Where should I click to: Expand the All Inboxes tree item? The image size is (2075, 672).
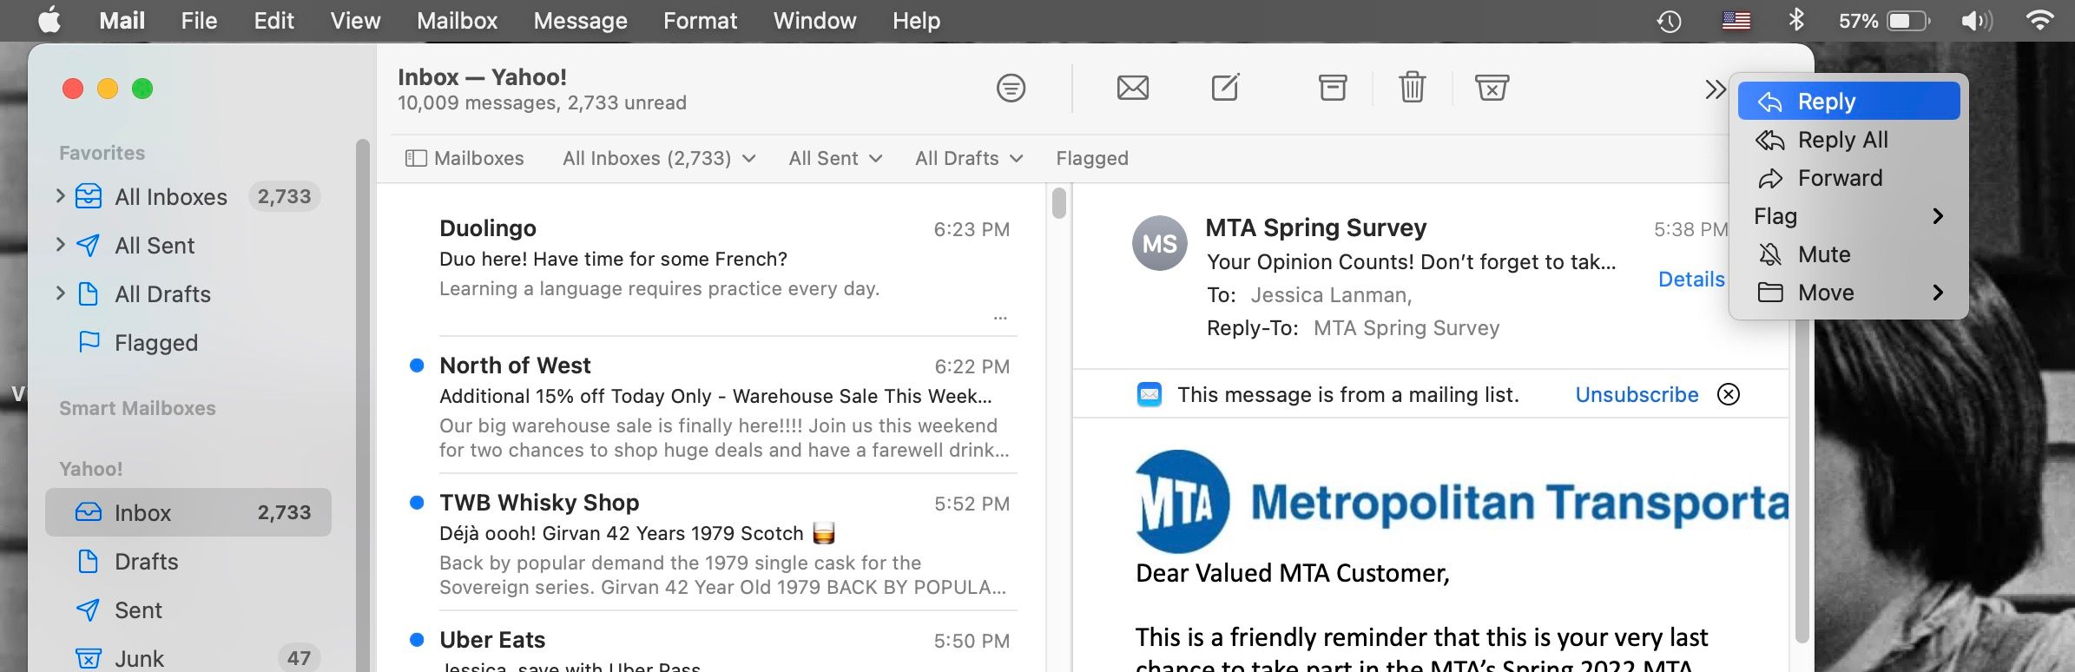[x=60, y=196]
